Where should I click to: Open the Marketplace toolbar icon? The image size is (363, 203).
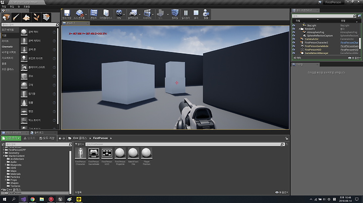106,14
